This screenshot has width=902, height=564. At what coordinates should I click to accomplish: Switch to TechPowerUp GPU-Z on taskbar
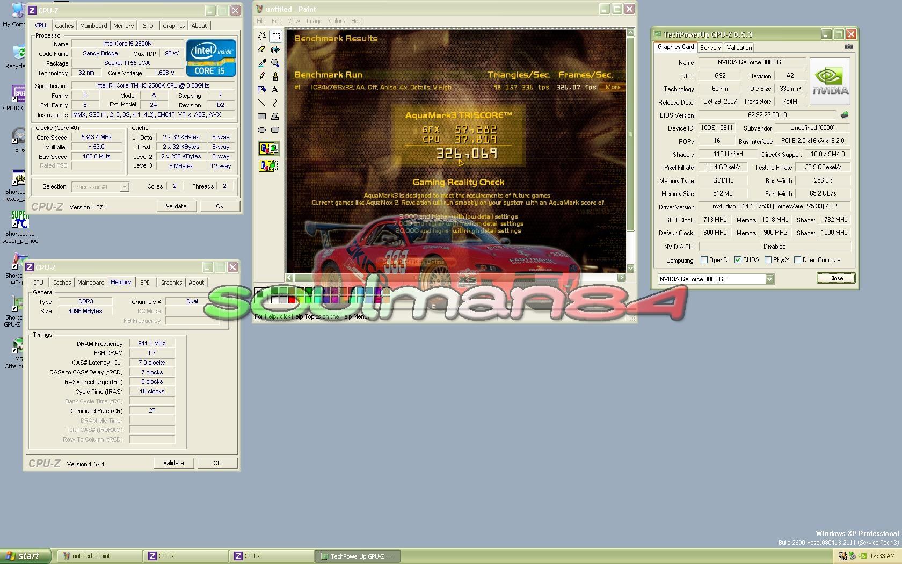pyautogui.click(x=358, y=556)
